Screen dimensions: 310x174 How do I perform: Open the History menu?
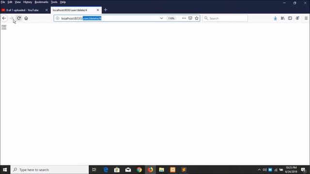(28, 2)
